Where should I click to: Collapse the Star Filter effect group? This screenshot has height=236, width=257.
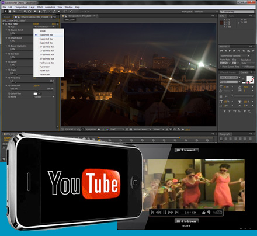coord(4,24)
